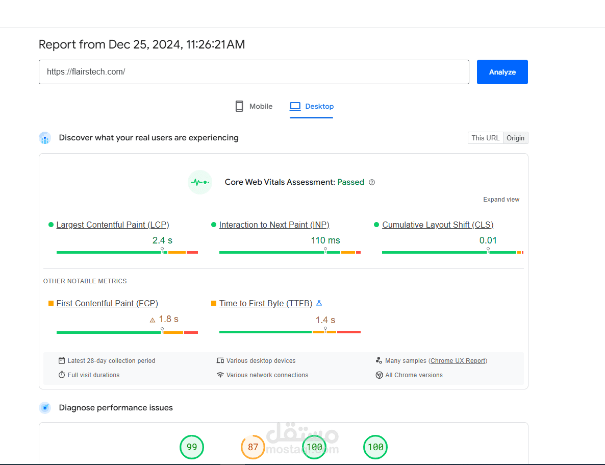Click the CLS distribution bar
The image size is (605, 465).
pos(452,252)
